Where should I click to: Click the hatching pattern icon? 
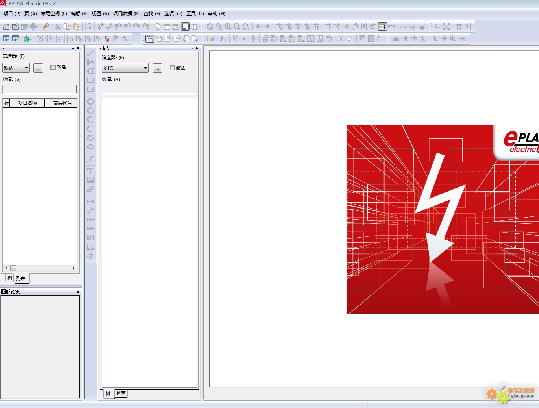click(371, 39)
